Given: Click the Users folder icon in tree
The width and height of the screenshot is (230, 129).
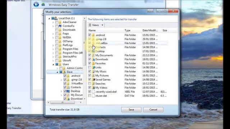Looking at the screenshot, I should click(60, 64).
